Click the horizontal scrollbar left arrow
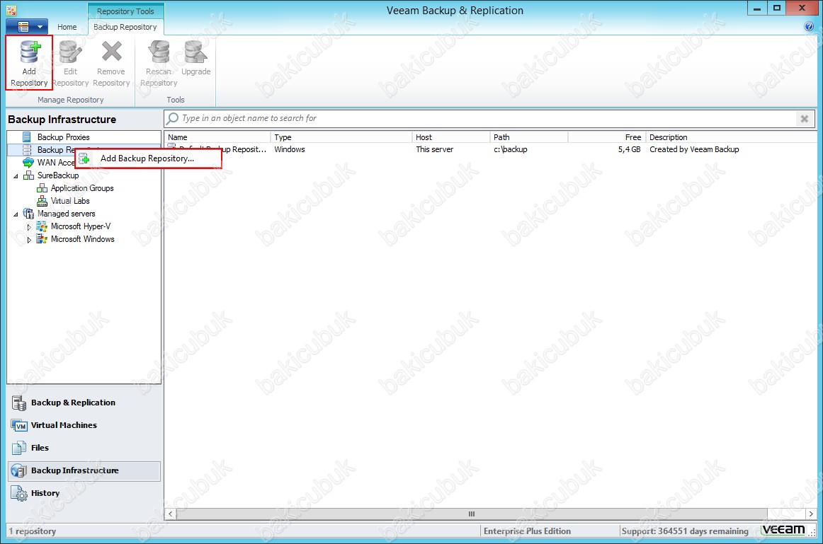Image resolution: width=823 pixels, height=544 pixels. tap(171, 514)
